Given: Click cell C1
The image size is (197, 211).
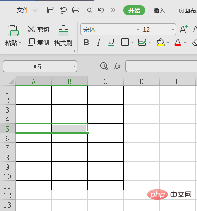Looking at the screenshot, I should [105, 90].
